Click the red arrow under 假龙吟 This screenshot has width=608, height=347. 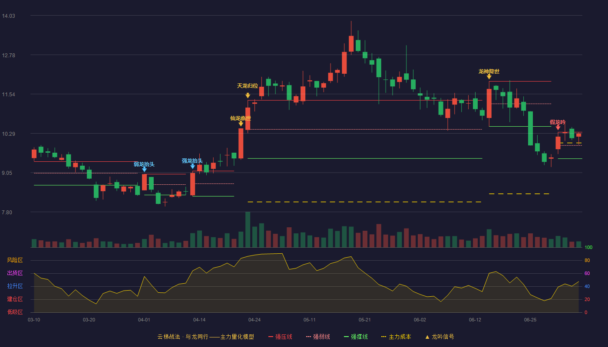pyautogui.click(x=558, y=128)
